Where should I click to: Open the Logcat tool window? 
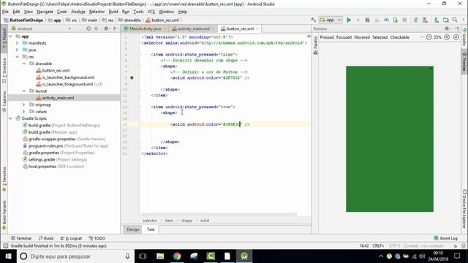pos(72,238)
